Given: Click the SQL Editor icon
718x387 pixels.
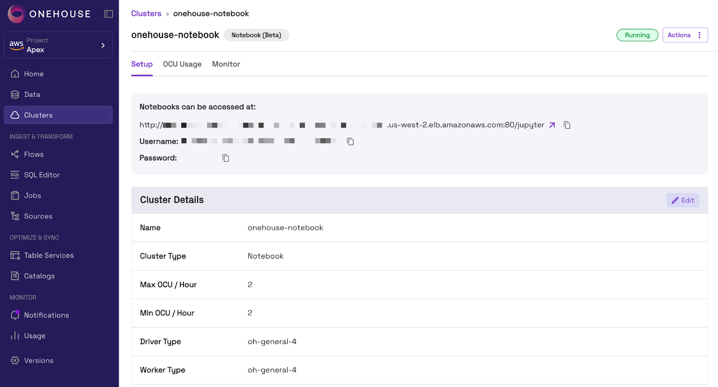Looking at the screenshot, I should pos(15,175).
